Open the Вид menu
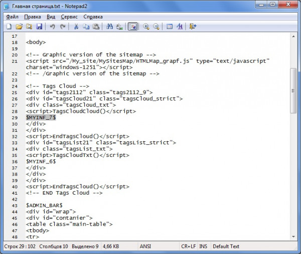 pos(51,17)
